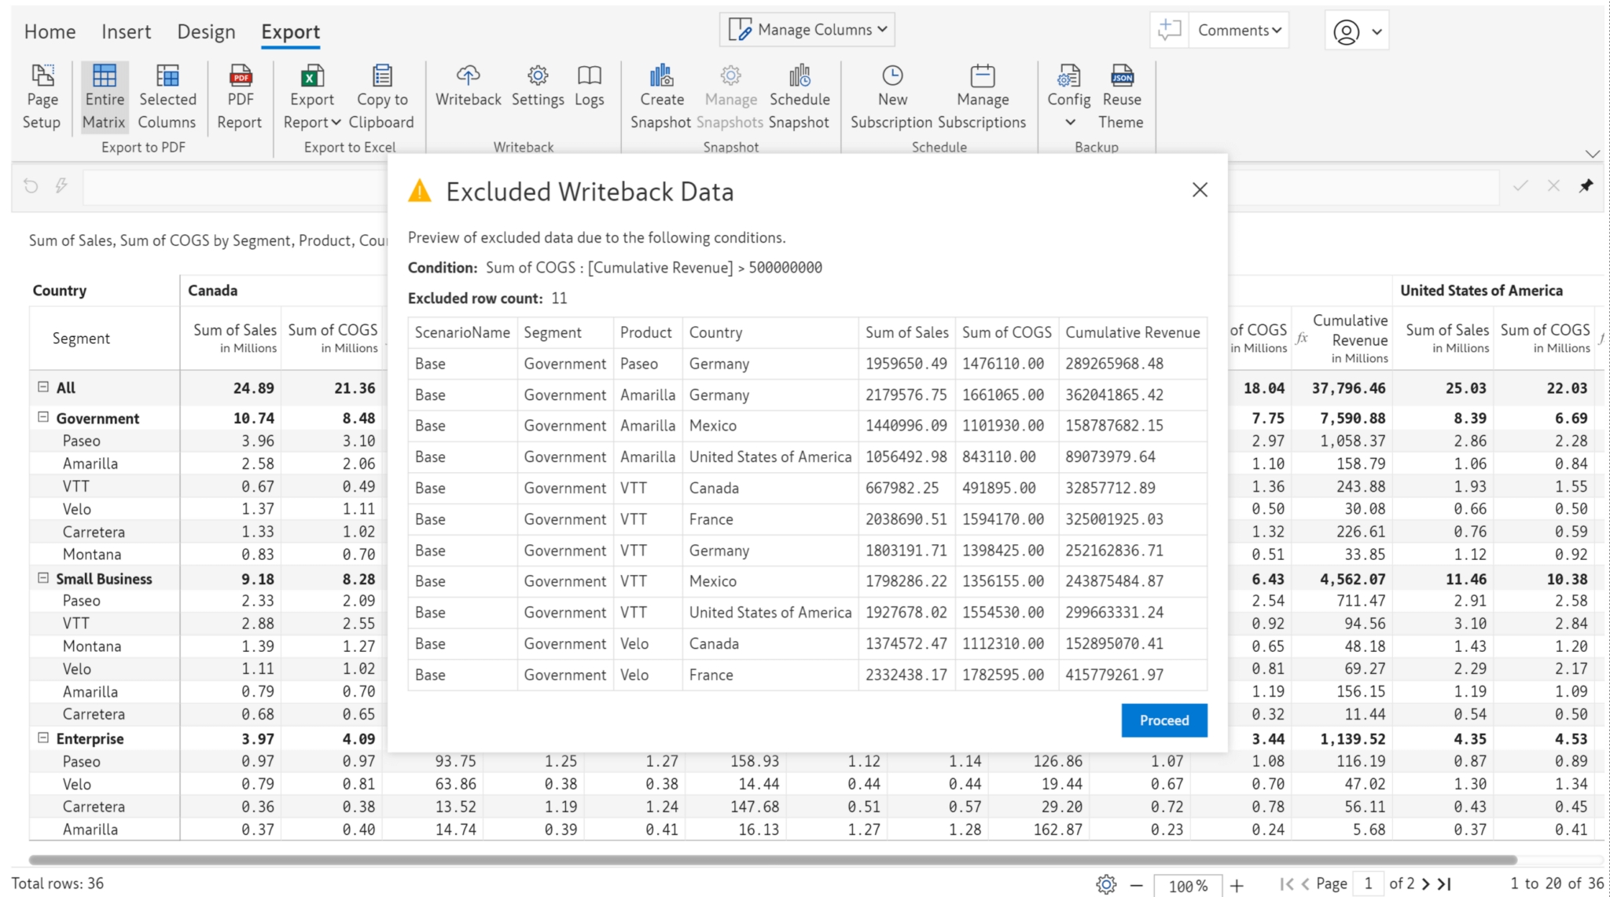1610x897 pixels.
Task: Collapse the Small Business segment row
Action: tap(43, 577)
